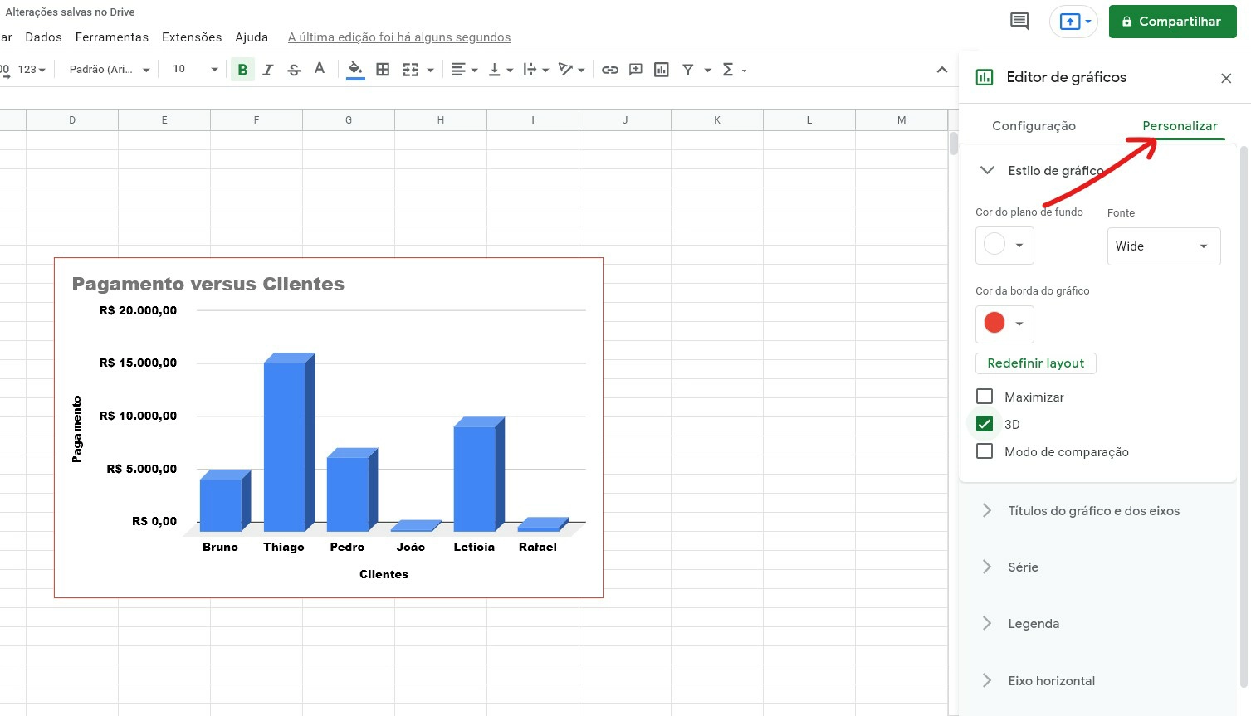Open the background color swatch picker
This screenshot has height=716, width=1251.
click(x=1004, y=246)
